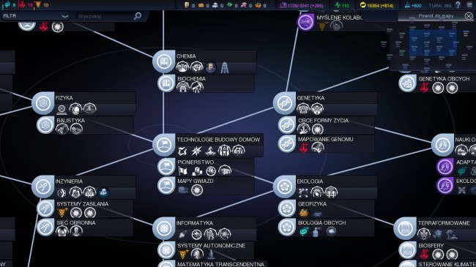Select the Biologia Obcych technology label
The height and width of the screenshot is (267, 476).
(321, 222)
